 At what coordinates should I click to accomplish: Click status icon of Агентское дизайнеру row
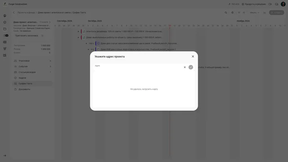84,31
